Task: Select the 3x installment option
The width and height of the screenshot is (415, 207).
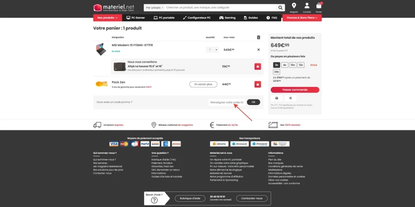Action: (x=276, y=65)
